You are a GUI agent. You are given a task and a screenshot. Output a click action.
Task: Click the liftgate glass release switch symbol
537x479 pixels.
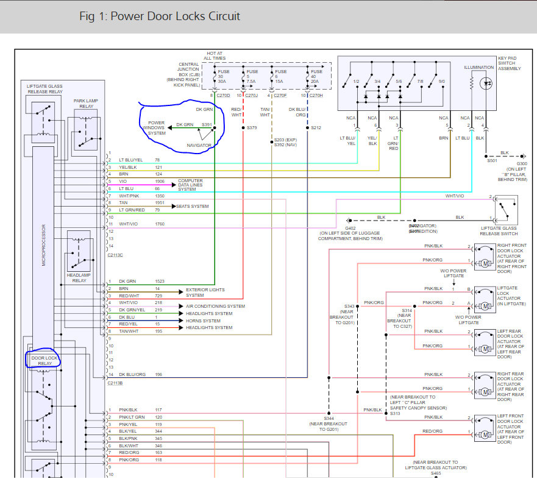tap(507, 210)
